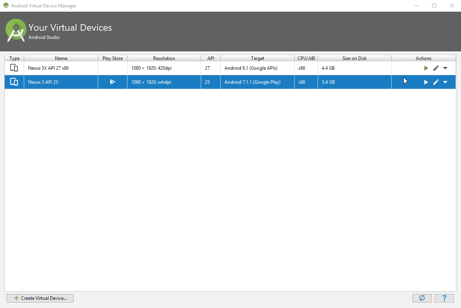Sort devices by Size on Disk header
This screenshot has width=461, height=308.
tap(354, 58)
